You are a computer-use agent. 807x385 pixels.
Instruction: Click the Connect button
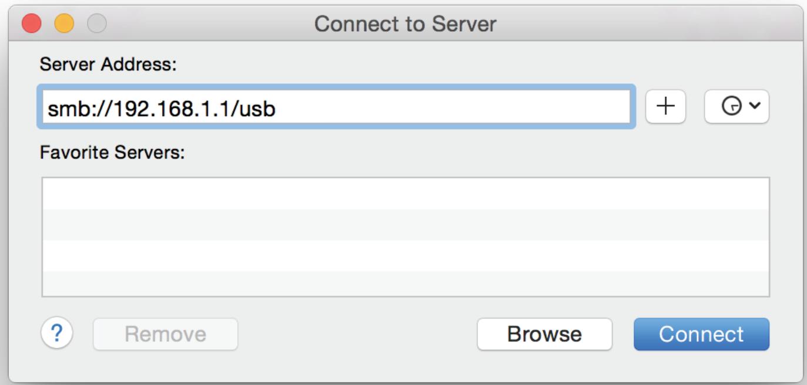701,334
